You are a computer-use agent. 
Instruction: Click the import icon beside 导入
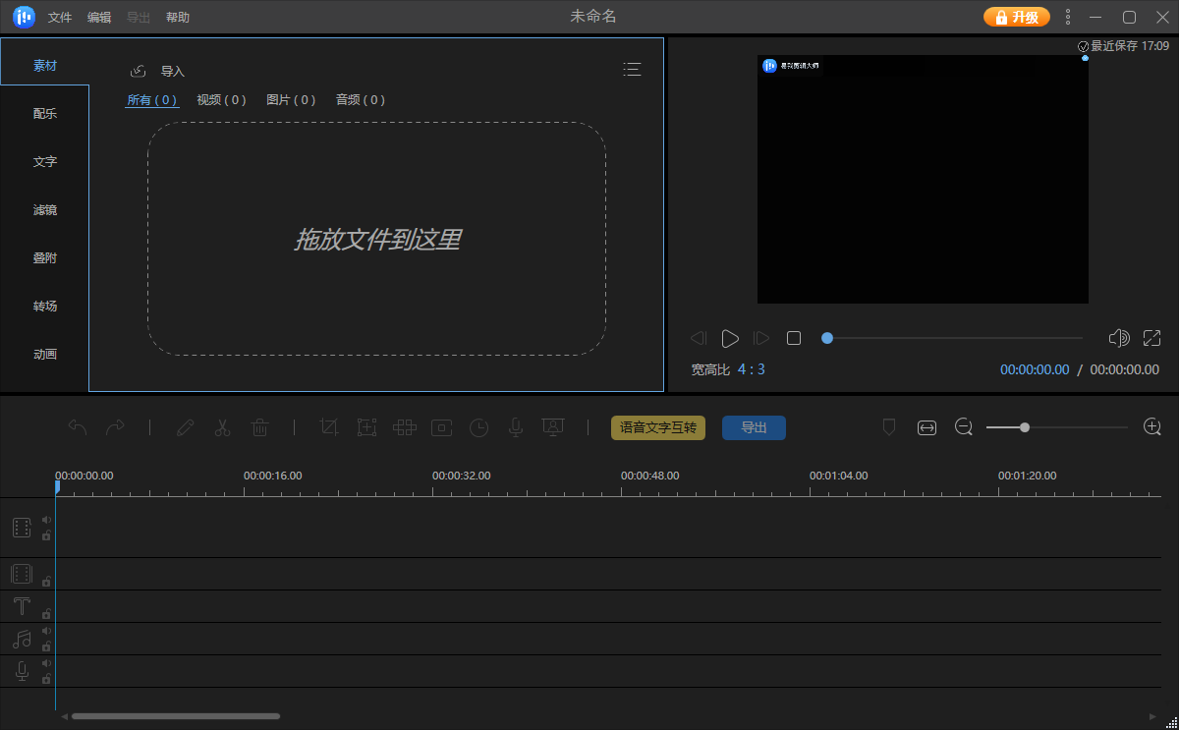coord(139,71)
